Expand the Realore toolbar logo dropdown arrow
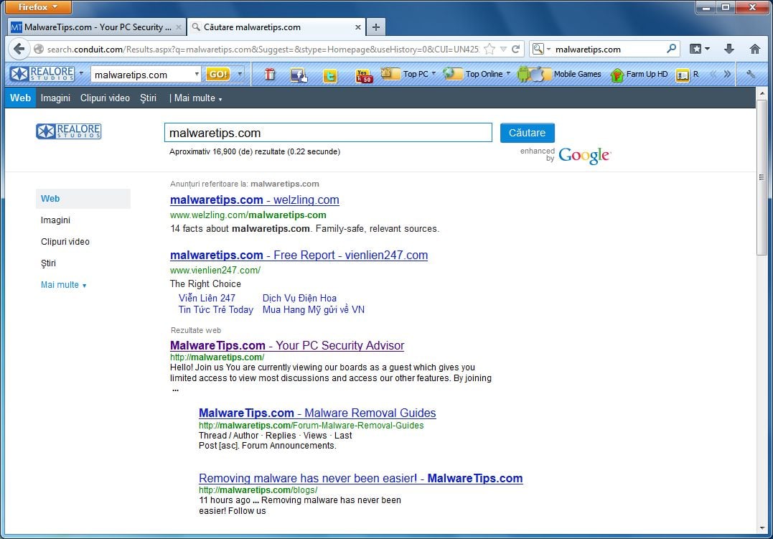773x539 pixels. (x=81, y=74)
